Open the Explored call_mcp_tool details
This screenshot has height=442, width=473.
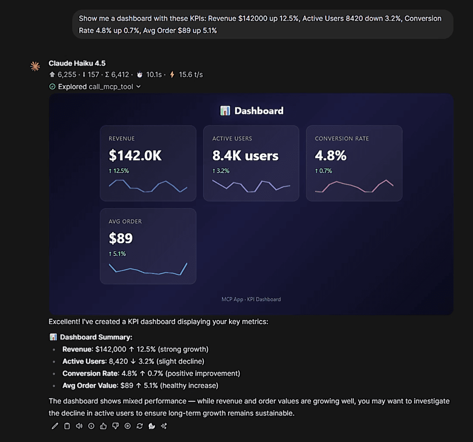point(95,87)
